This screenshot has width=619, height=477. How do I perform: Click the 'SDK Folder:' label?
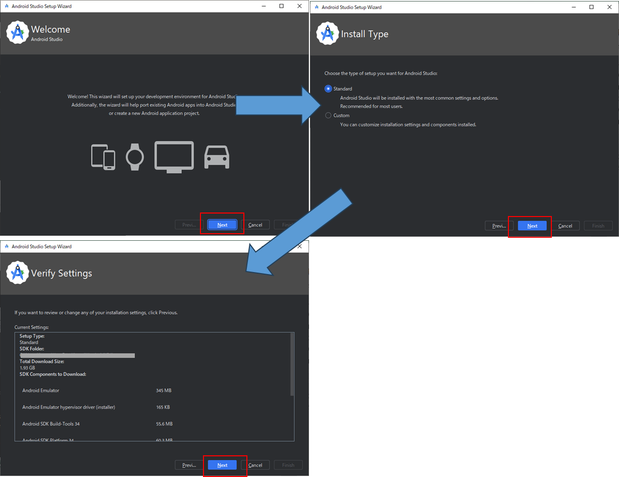coord(32,349)
